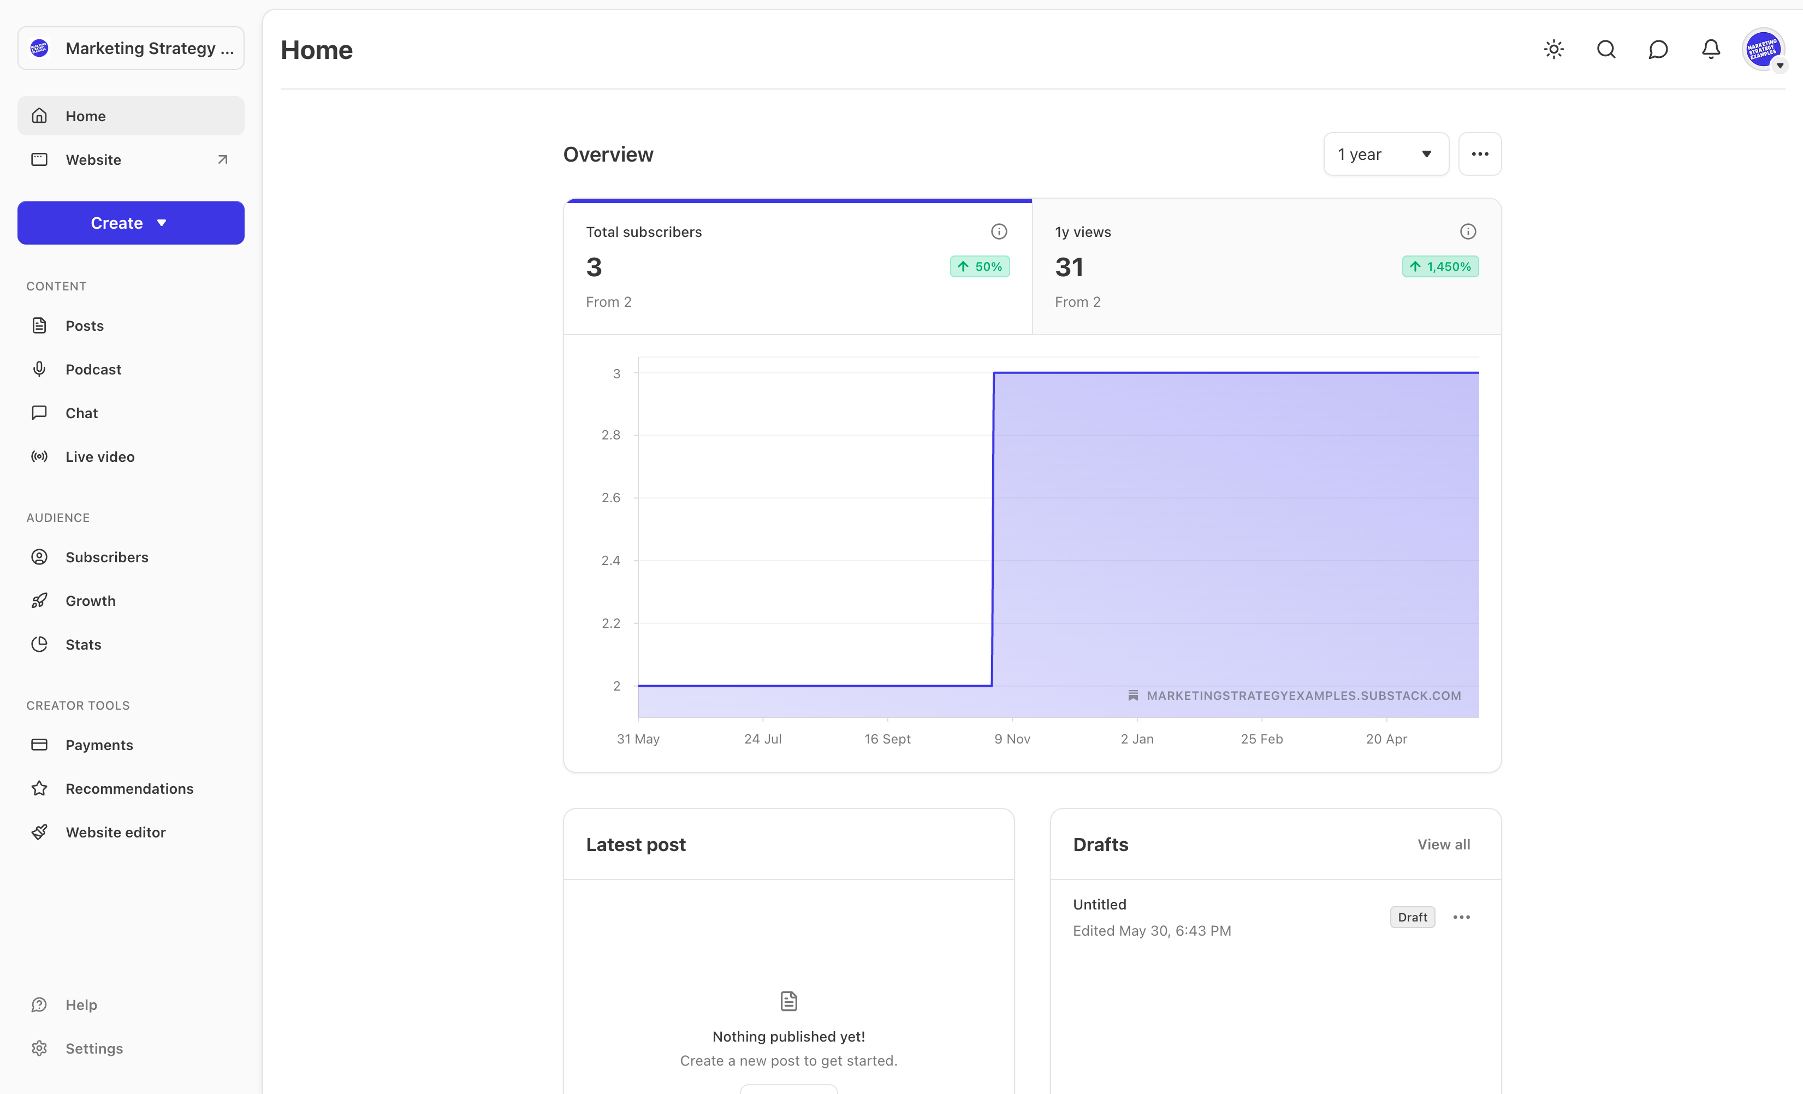The height and width of the screenshot is (1094, 1803).
Task: Open more options for Untitled draft
Action: 1461,917
